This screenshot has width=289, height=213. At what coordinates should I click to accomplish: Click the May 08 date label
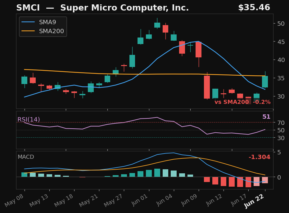(14, 200)
